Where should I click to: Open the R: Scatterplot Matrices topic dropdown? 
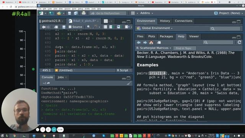click(x=154, y=48)
